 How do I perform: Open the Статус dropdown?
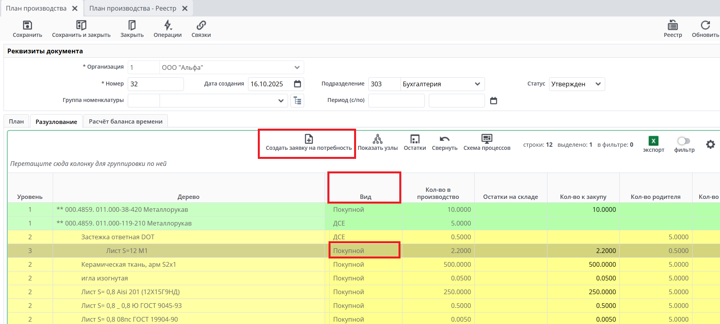pos(598,84)
